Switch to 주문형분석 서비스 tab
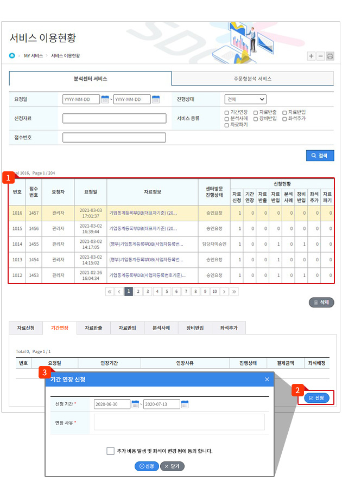The image size is (342, 488). click(252, 79)
